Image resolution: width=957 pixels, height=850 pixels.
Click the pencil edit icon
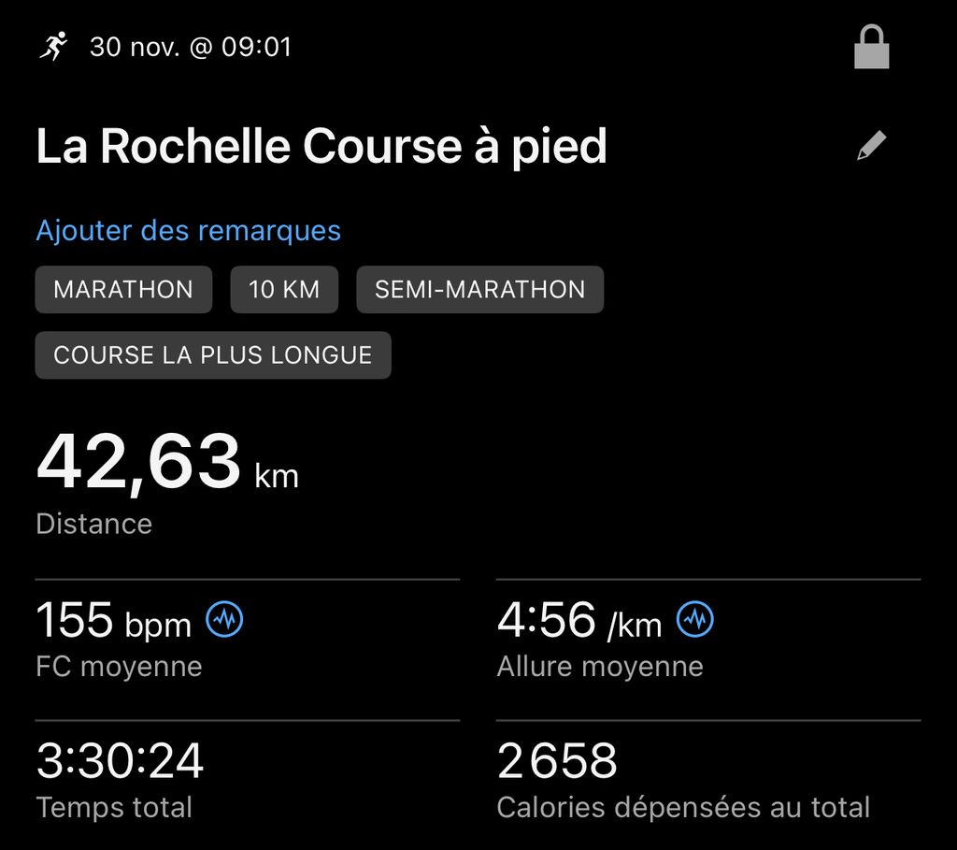[x=871, y=146]
